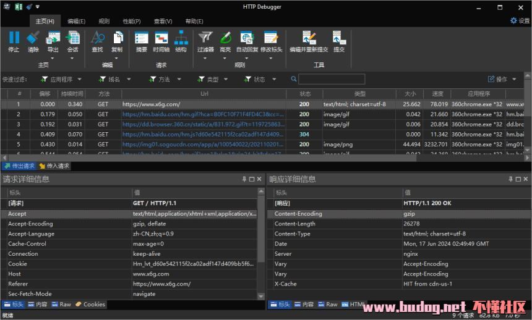Open the hm.baidu.com hm.gif request link
Viewport: 532px width, 320px height.
coord(203,114)
